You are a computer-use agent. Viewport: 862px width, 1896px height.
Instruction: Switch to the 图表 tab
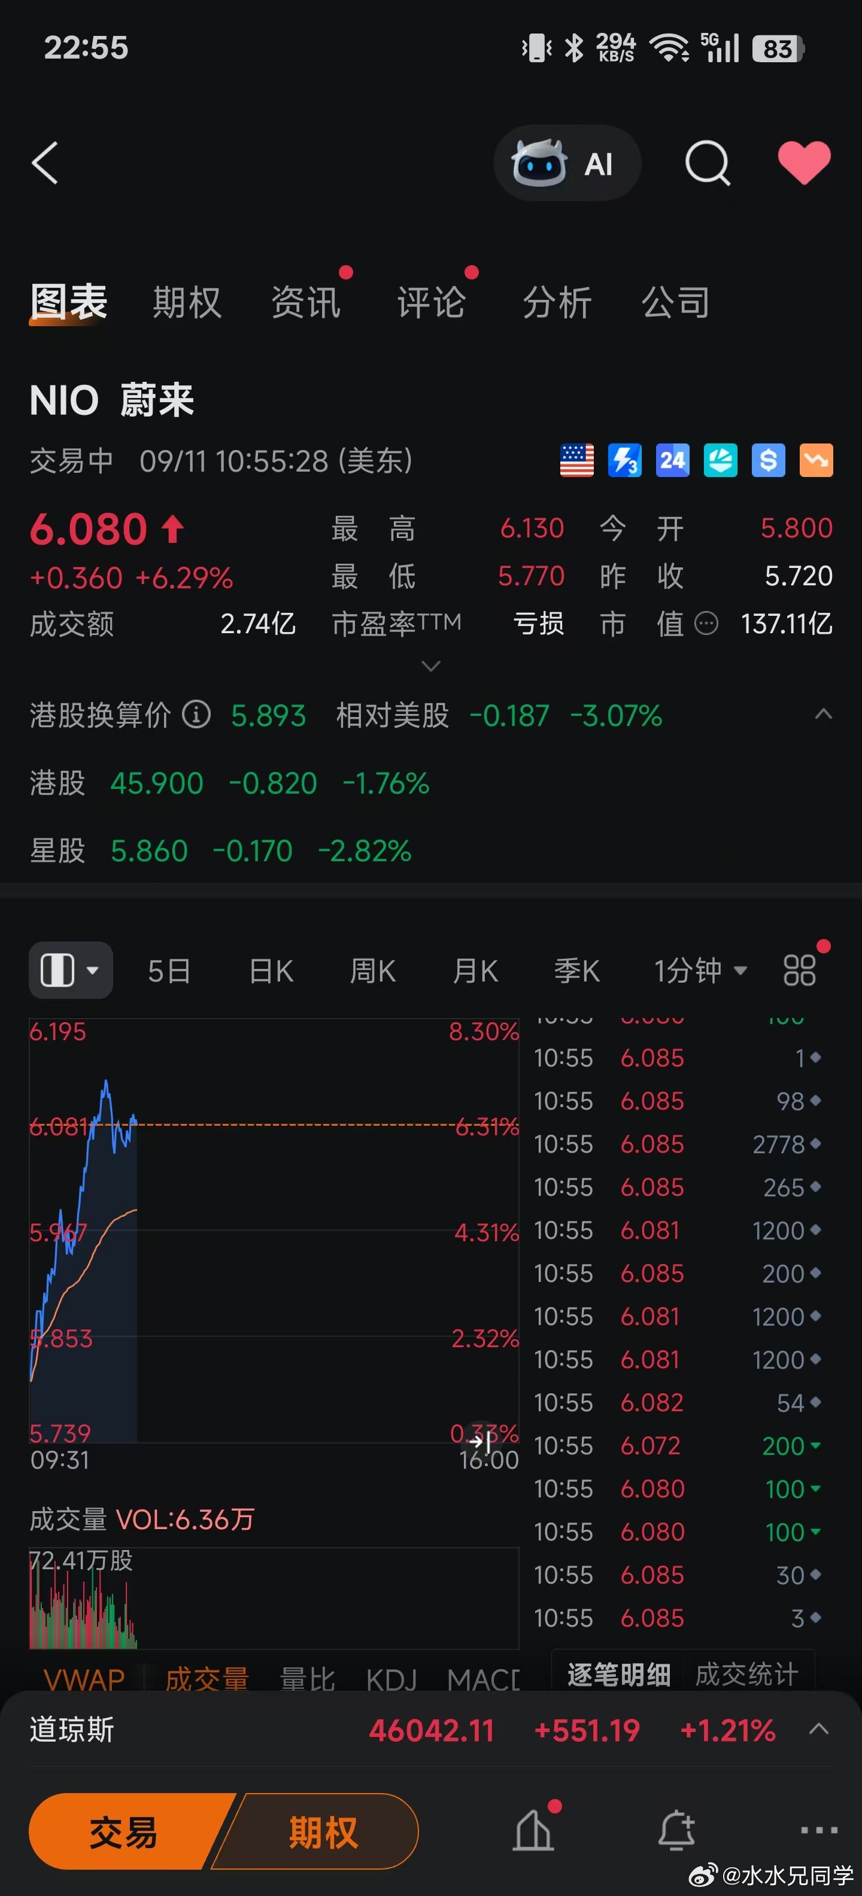coord(68,302)
